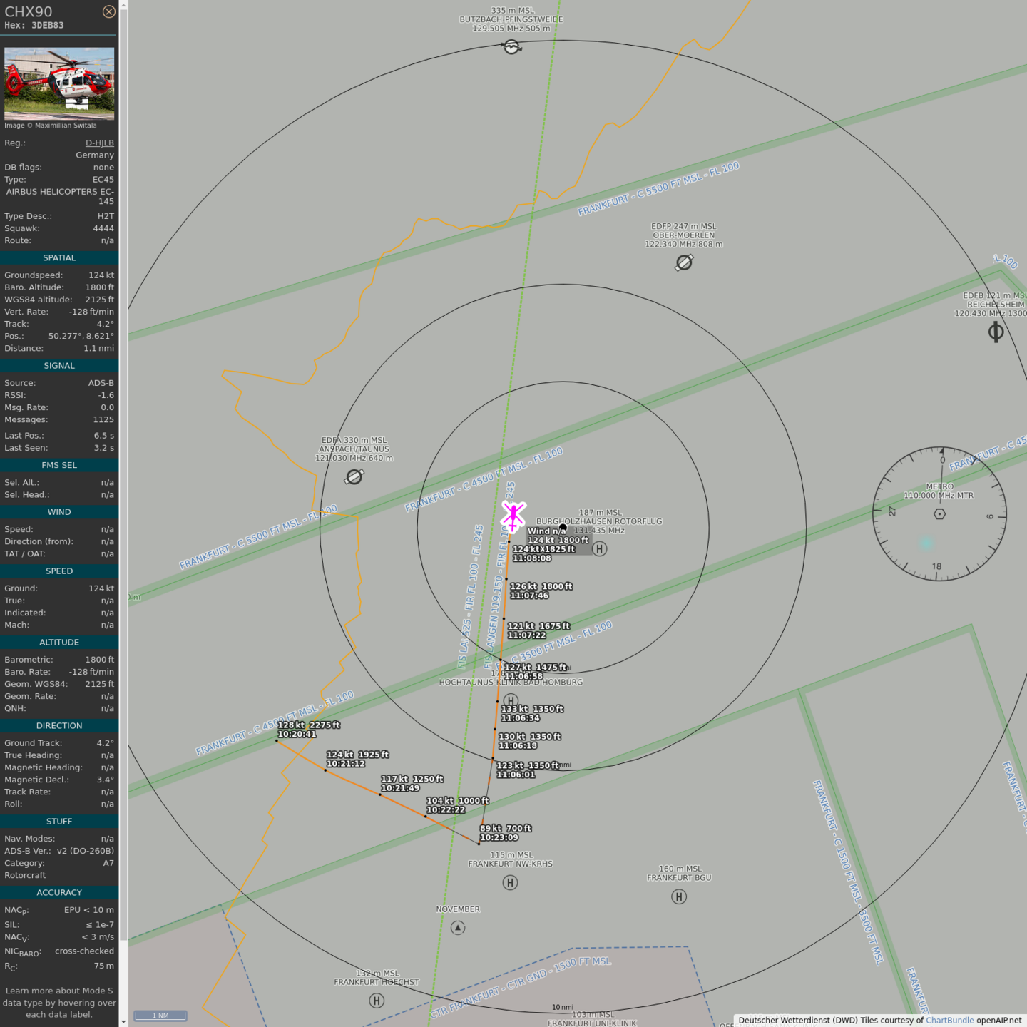Click the Ober-Moerlen EDFP airfield icon
Screen dimensions: 1027x1027
click(684, 262)
